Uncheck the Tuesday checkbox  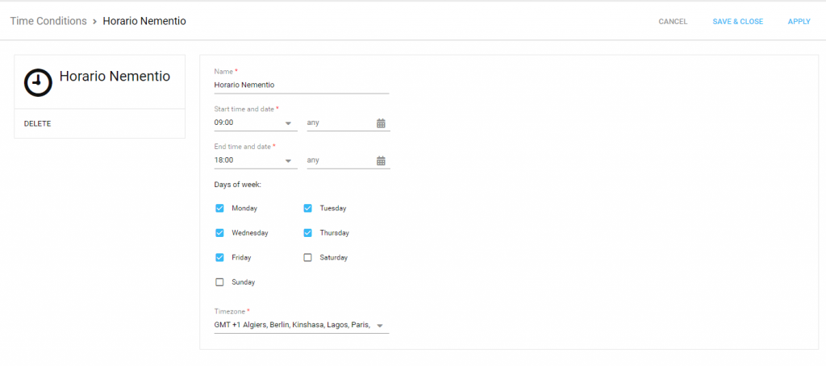(x=307, y=208)
